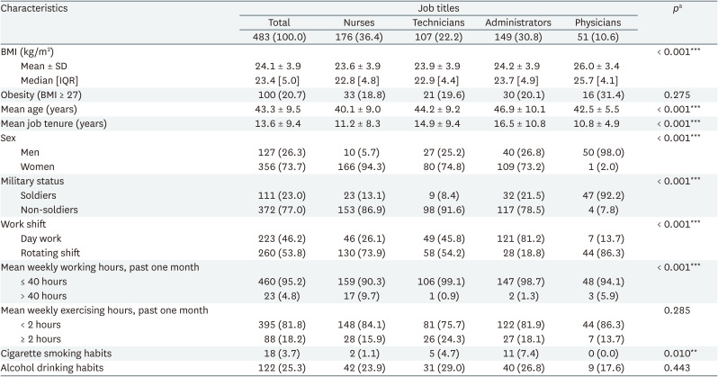Click the "Characteristics" column header

(x=38, y=7)
